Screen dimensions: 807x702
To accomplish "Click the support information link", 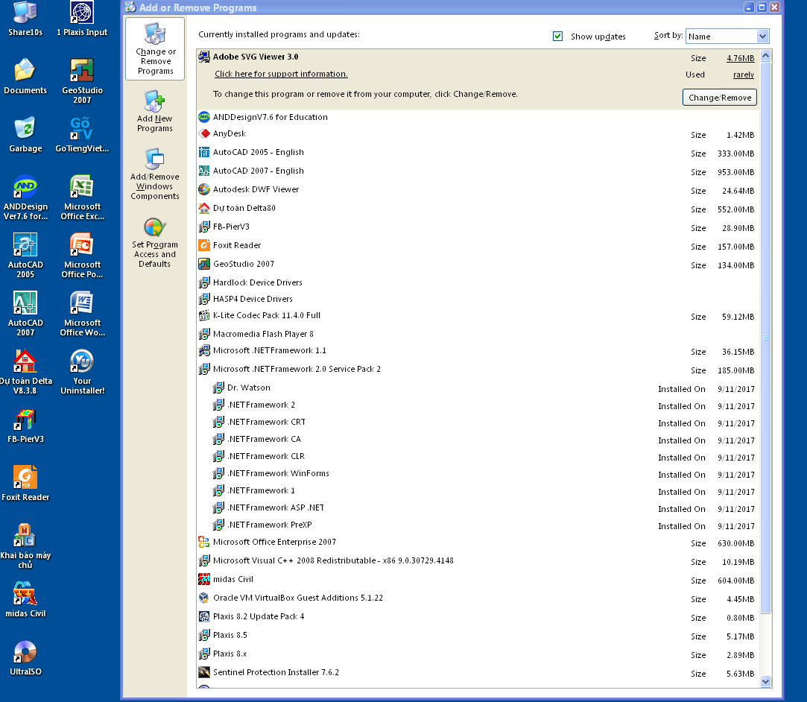I will 281,74.
